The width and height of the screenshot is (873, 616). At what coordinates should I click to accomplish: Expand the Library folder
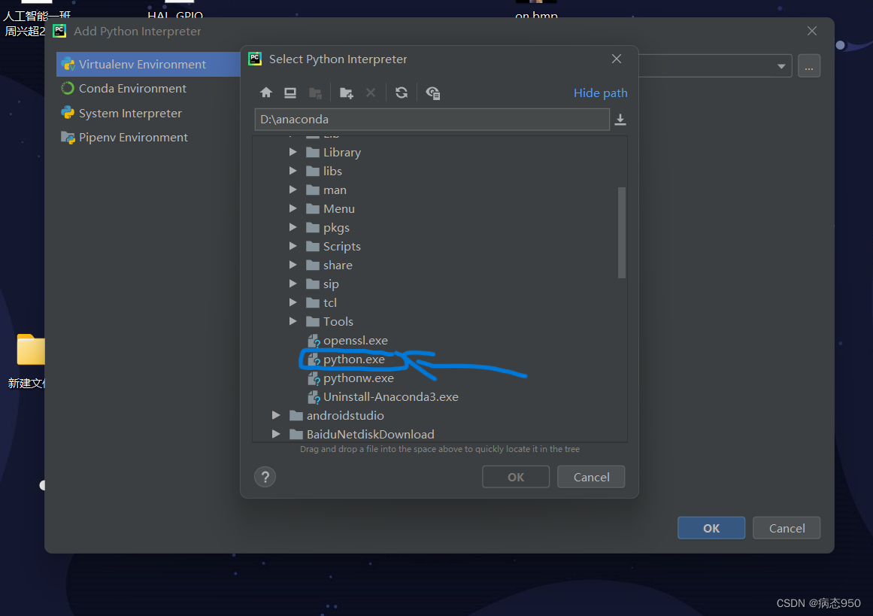point(293,152)
